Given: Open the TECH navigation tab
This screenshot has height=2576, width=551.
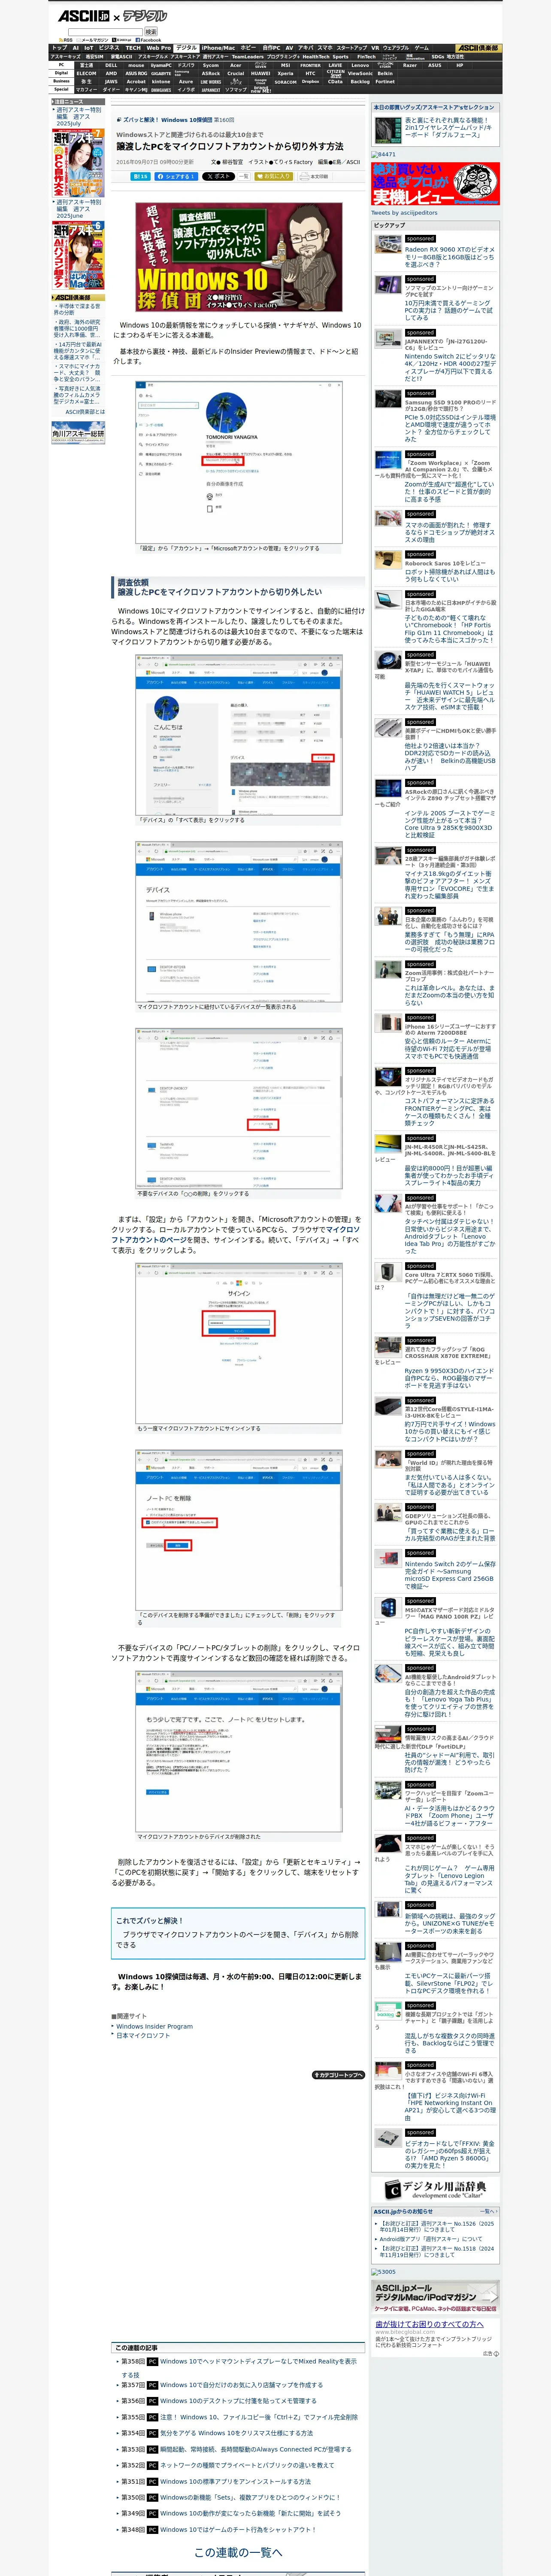Looking at the screenshot, I should (133, 48).
